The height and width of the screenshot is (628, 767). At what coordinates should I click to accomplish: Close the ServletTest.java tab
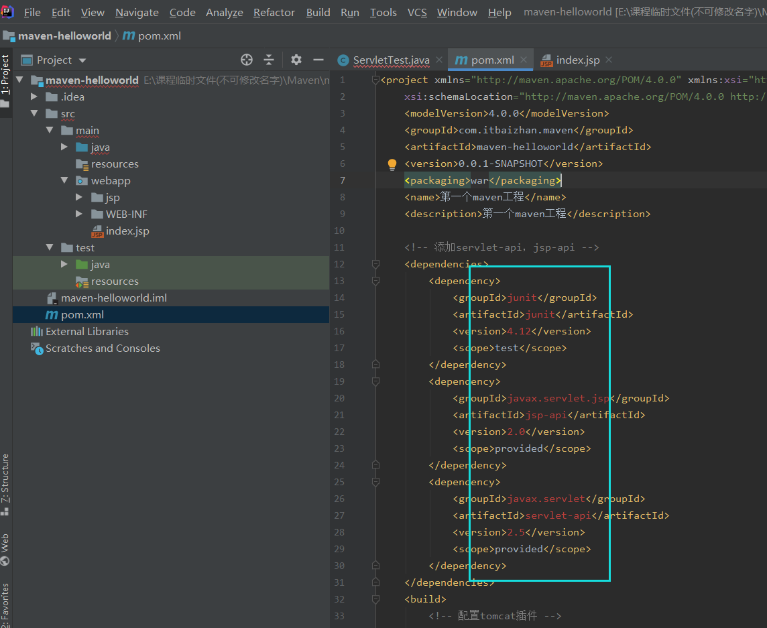[439, 60]
